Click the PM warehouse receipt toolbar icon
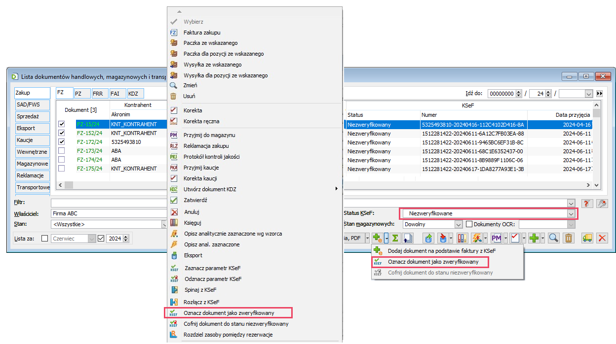The image size is (616, 344). click(496, 238)
